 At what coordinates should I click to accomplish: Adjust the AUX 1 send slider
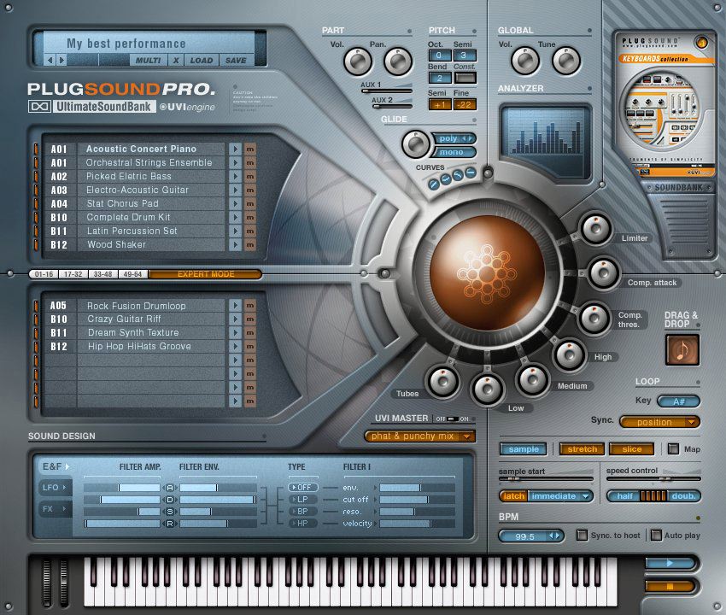[387, 91]
